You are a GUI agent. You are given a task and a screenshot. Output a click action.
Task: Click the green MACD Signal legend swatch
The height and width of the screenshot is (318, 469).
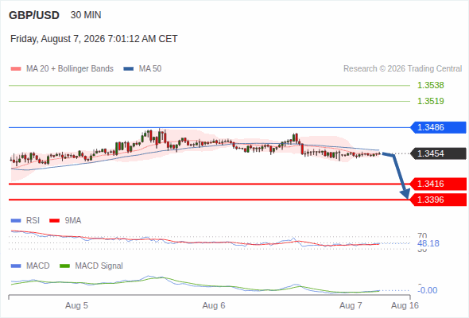tap(64, 266)
